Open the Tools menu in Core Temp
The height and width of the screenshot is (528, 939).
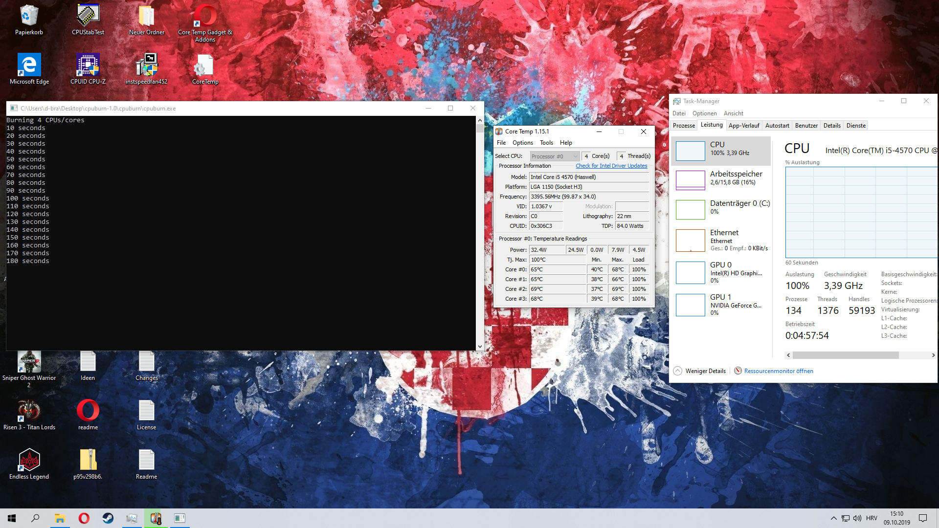(546, 143)
